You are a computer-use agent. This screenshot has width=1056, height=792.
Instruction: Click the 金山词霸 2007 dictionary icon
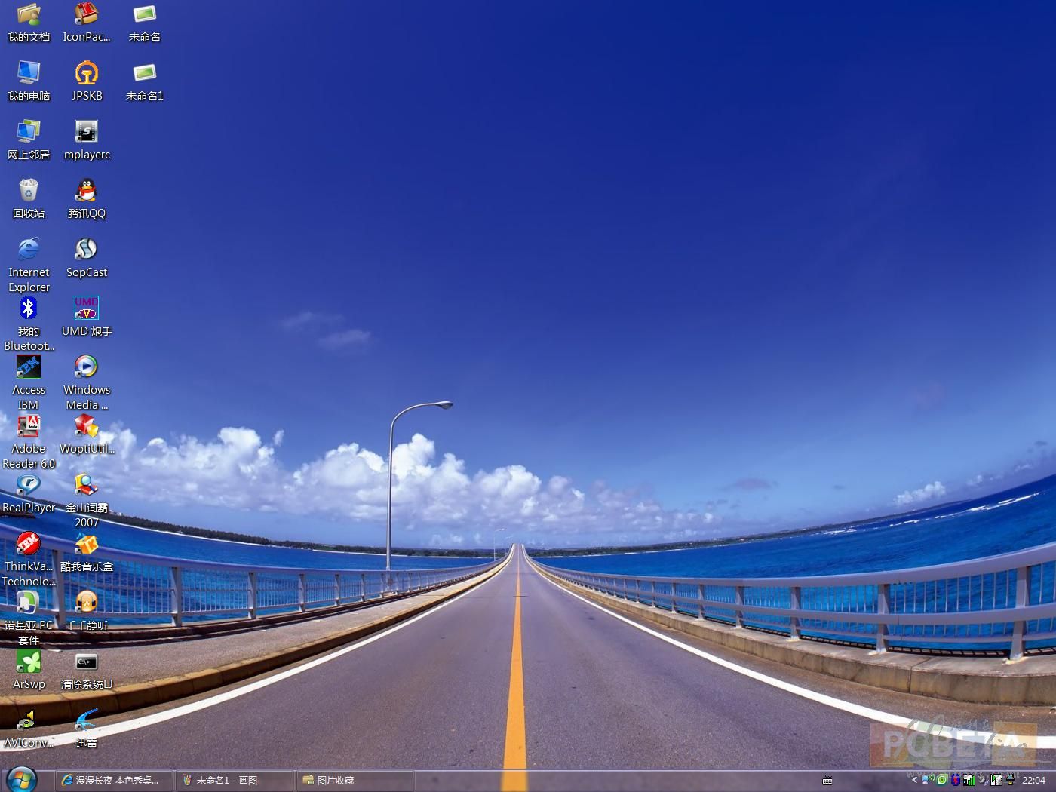point(87,485)
